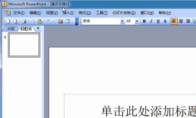
Task: Open the 帮助(H) menu
Action: tap(165, 13)
